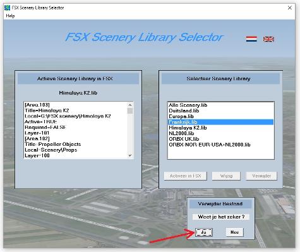Image resolution: width=300 pixels, height=252 pixels.
Task: Click the scroll up arrow in active library list
Action: tap(130, 105)
